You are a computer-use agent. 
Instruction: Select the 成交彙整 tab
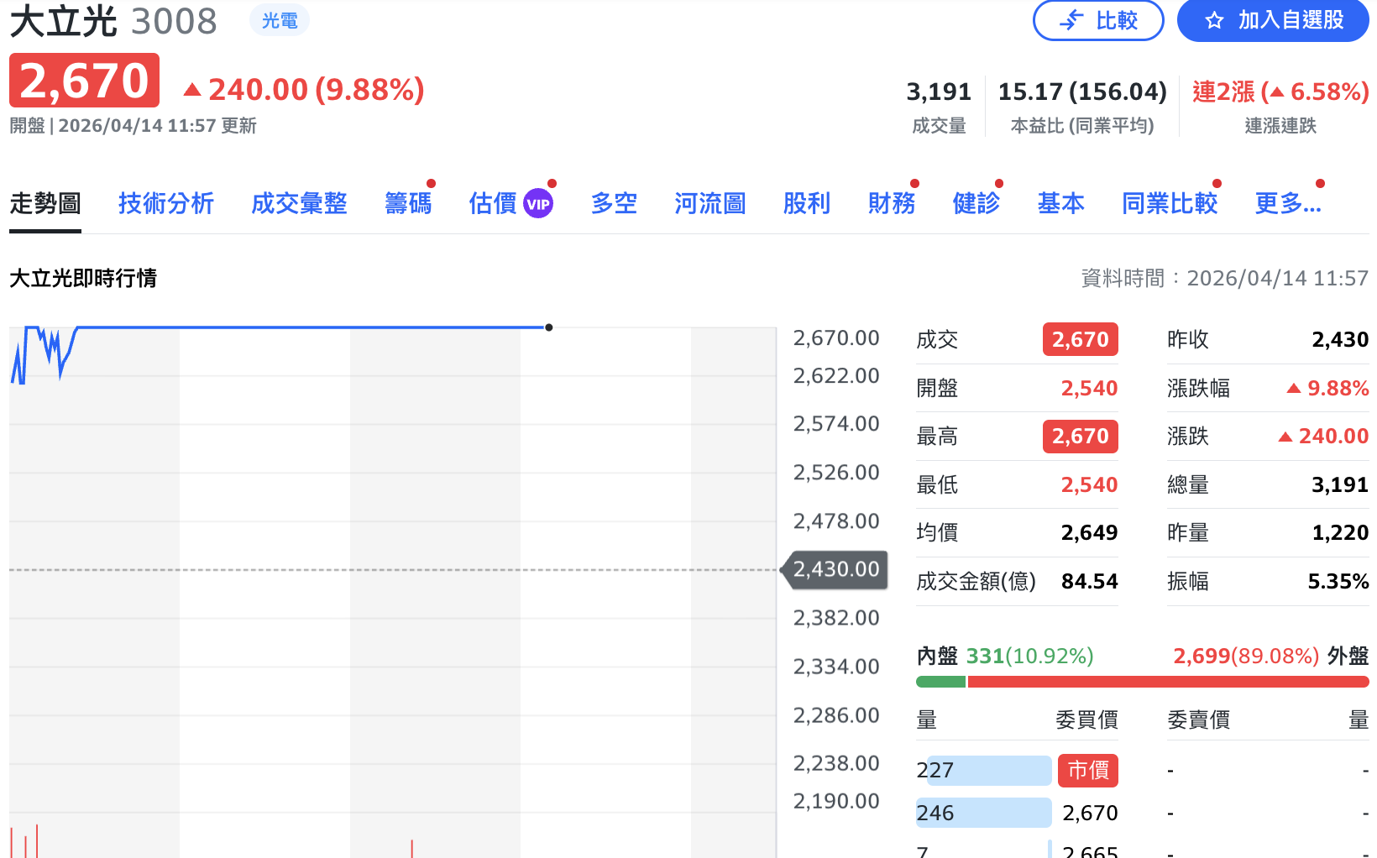[299, 203]
